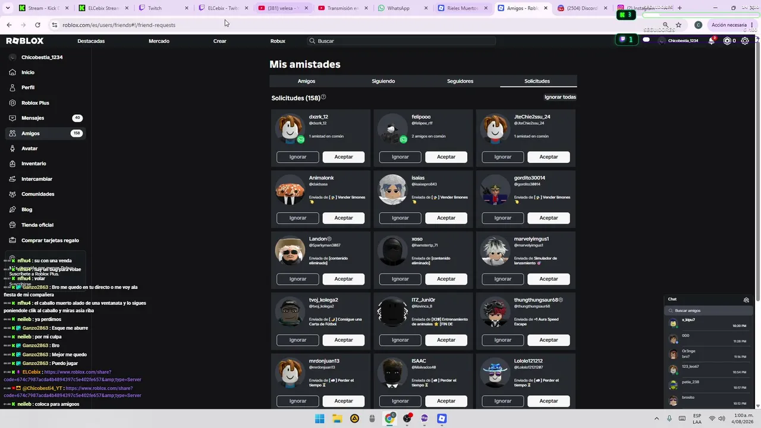Click the Chrome icon in the taskbar
Viewport: 761px width, 428px height.
(x=389, y=418)
